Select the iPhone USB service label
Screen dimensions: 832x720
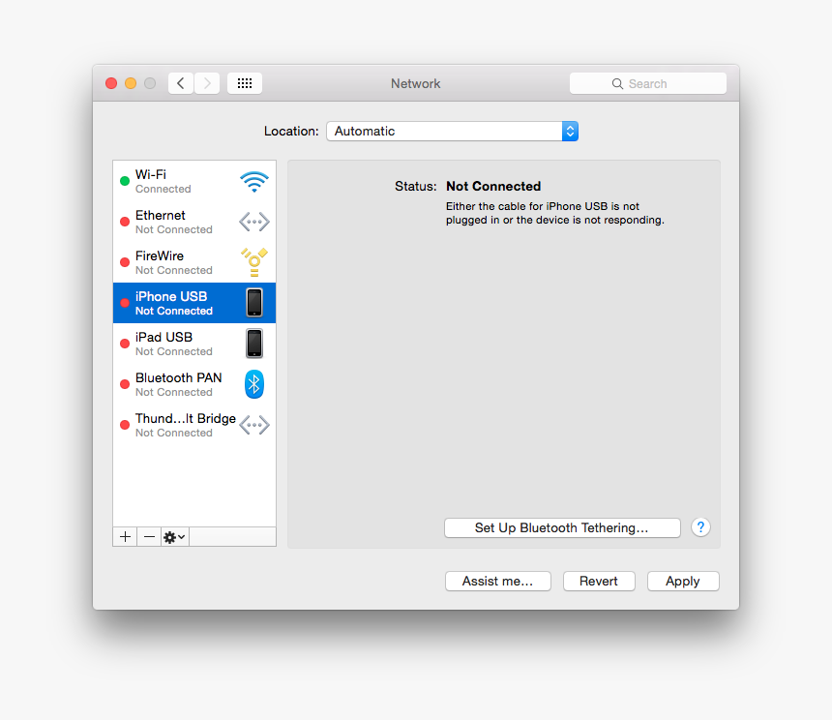(171, 296)
